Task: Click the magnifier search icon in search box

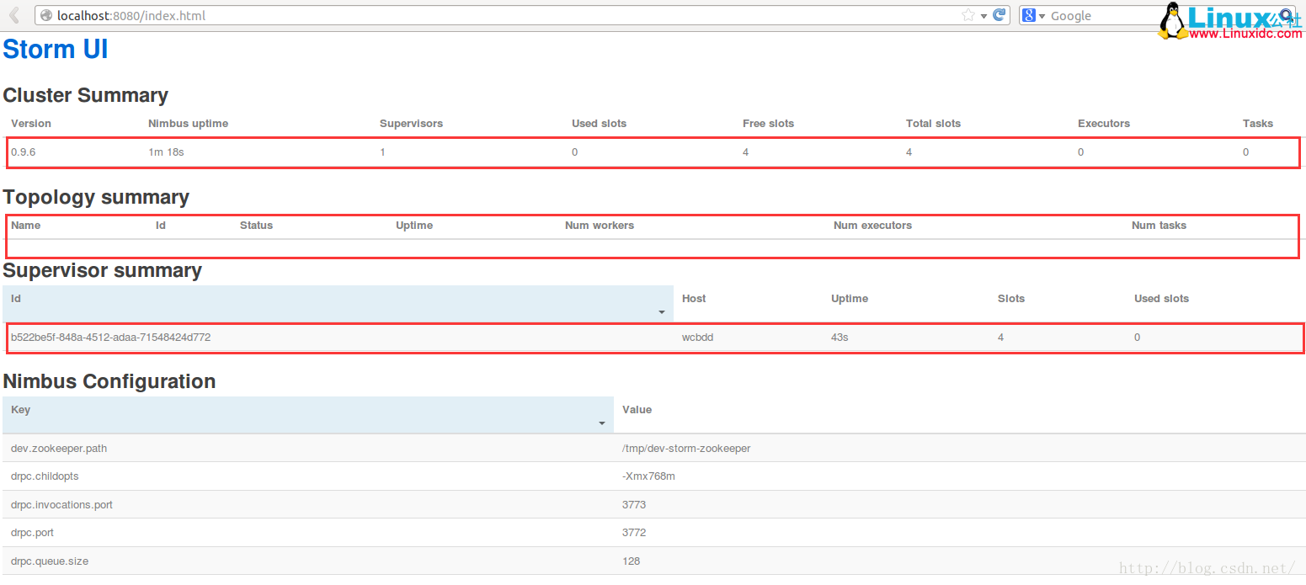Action: coord(1287,15)
